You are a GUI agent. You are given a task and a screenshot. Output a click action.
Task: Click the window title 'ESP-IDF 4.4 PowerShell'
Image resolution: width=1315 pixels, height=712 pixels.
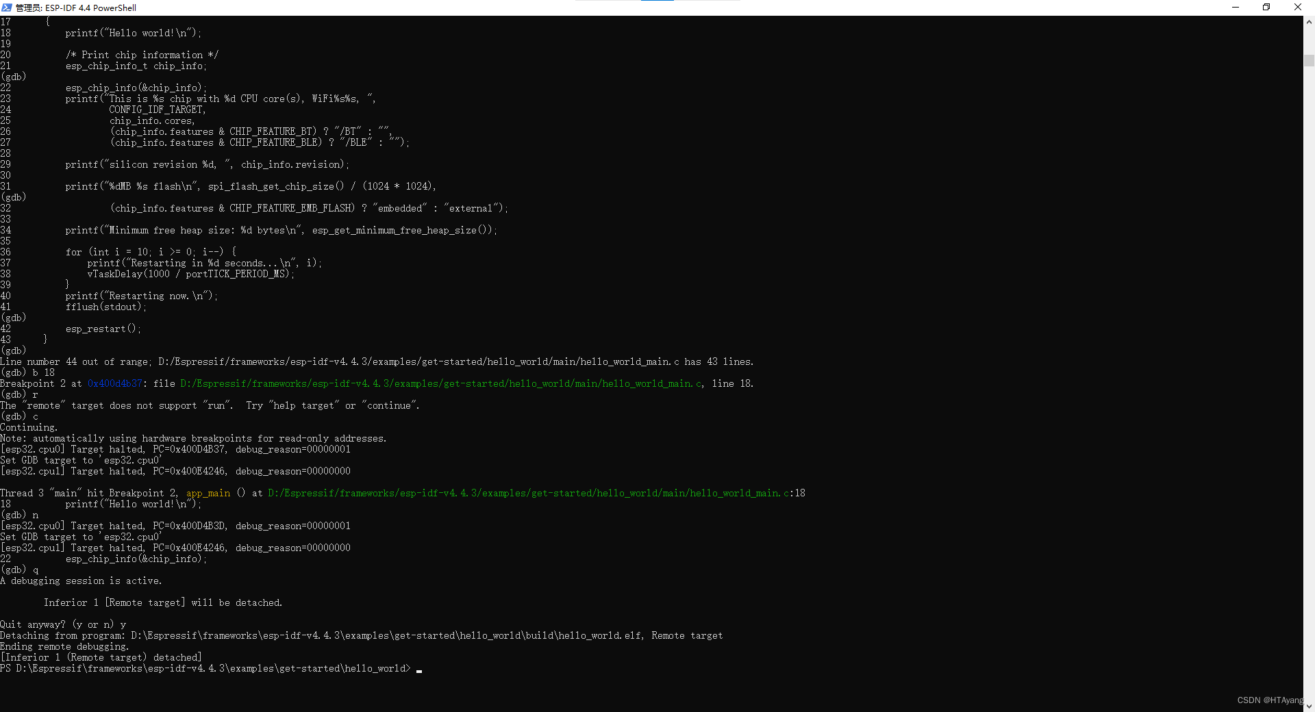[90, 8]
